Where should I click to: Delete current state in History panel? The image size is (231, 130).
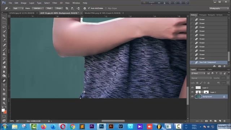pyautogui.click(x=225, y=66)
